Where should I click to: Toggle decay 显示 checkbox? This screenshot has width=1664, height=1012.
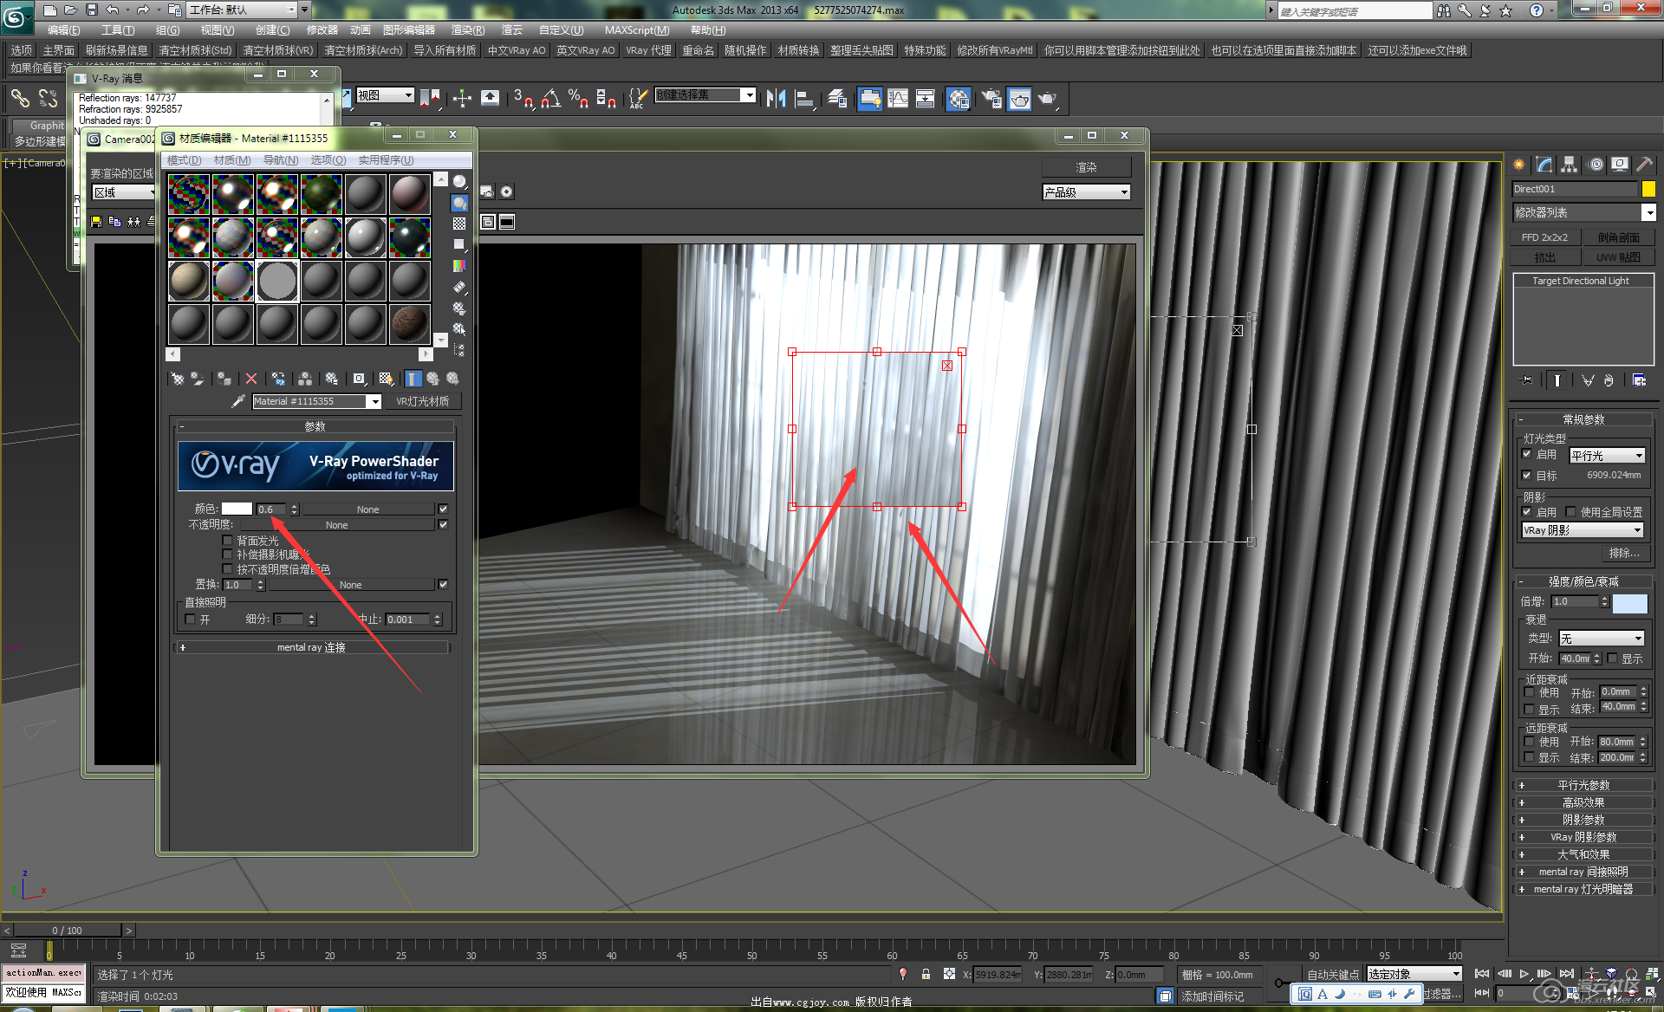(x=1613, y=658)
